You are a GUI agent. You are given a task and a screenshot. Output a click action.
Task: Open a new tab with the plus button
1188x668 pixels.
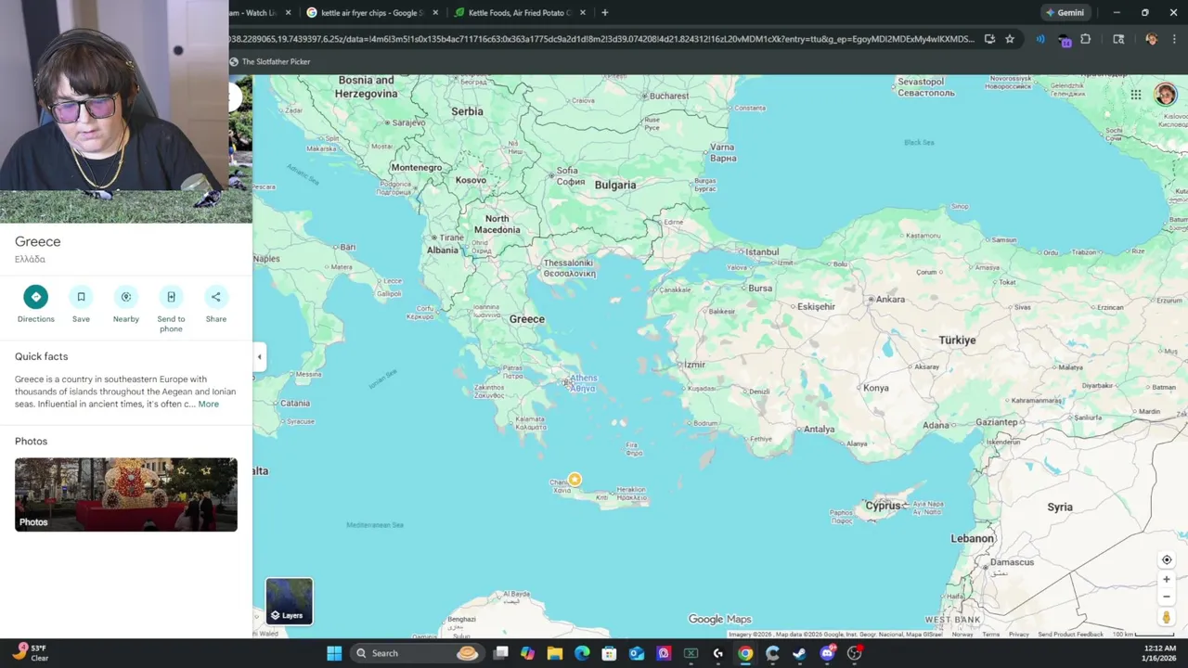[605, 13]
